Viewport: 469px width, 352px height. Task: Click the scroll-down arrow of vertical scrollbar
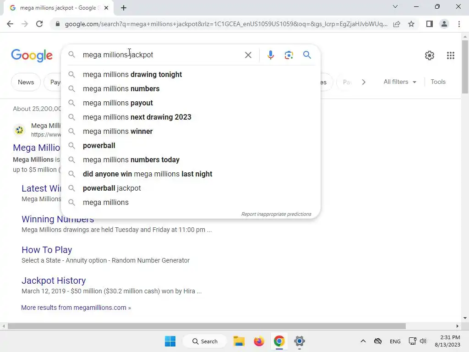465,318
